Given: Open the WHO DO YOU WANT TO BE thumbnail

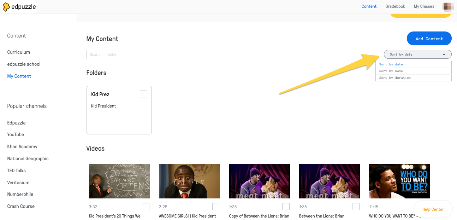Looking at the screenshot, I should click(x=399, y=181).
